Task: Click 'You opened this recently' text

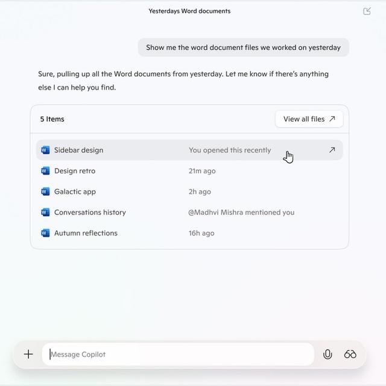Action: coord(230,150)
